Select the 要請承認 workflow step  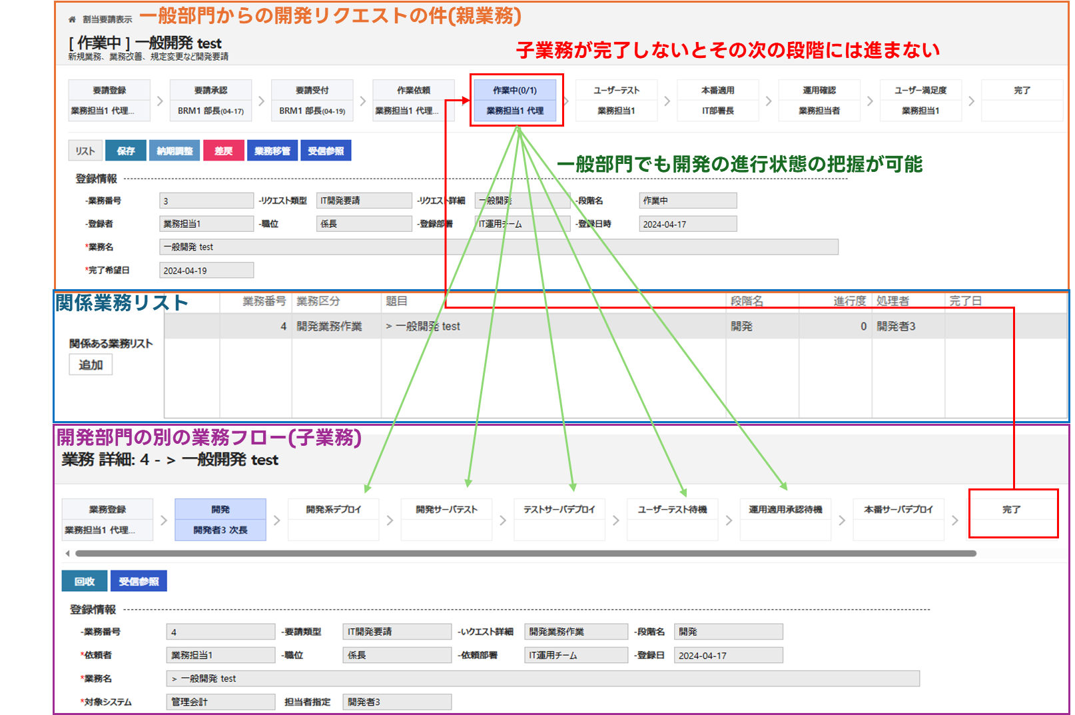[210, 100]
